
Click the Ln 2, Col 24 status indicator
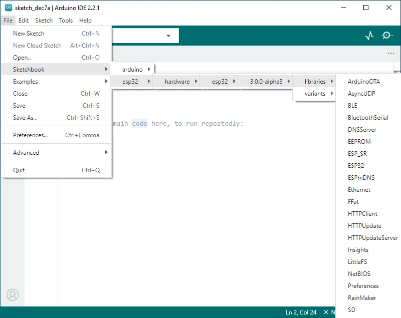click(x=301, y=312)
